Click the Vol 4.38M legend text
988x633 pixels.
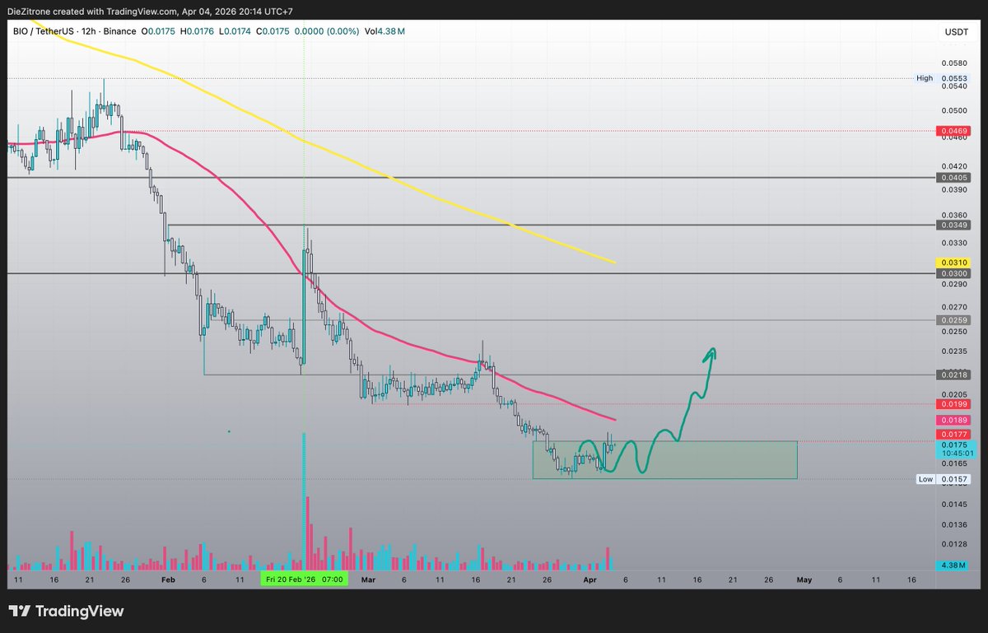(x=384, y=31)
